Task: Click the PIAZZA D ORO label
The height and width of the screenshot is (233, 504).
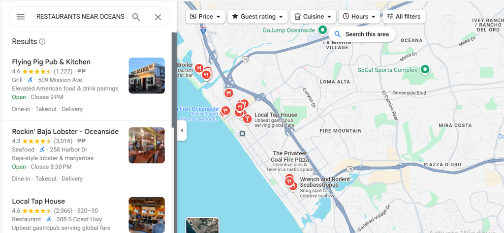Action: point(442,165)
